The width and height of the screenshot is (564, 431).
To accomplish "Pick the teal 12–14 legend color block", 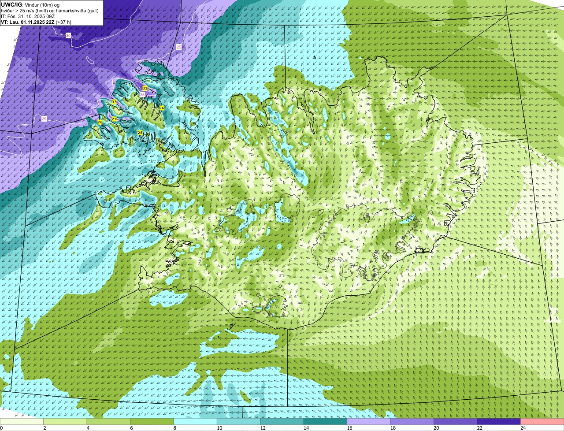I will click(282, 422).
